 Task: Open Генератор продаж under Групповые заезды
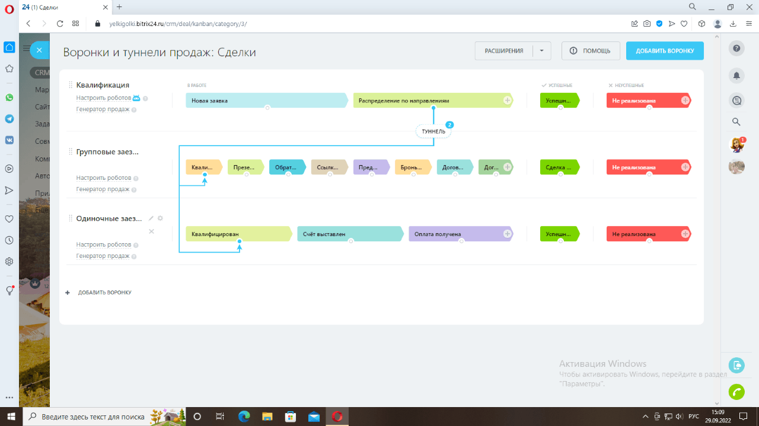pos(103,189)
